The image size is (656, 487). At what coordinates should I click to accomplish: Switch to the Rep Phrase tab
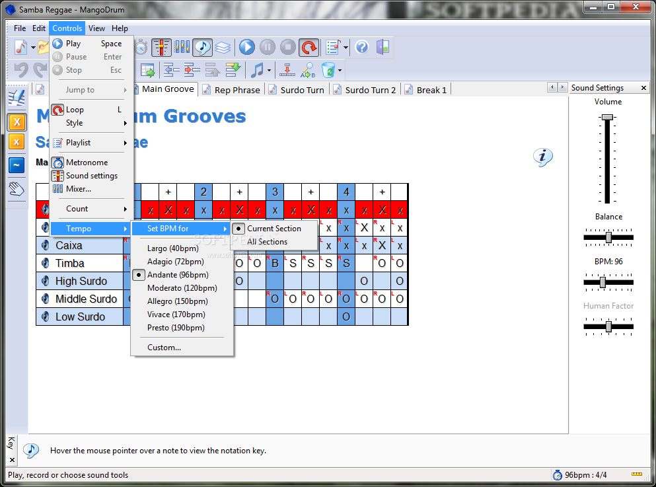231,90
